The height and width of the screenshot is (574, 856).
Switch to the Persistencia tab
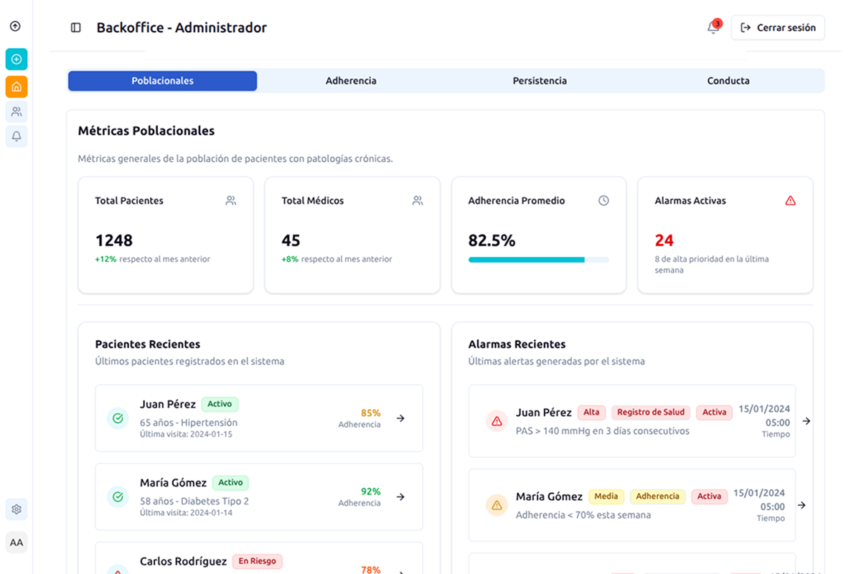pyautogui.click(x=540, y=81)
